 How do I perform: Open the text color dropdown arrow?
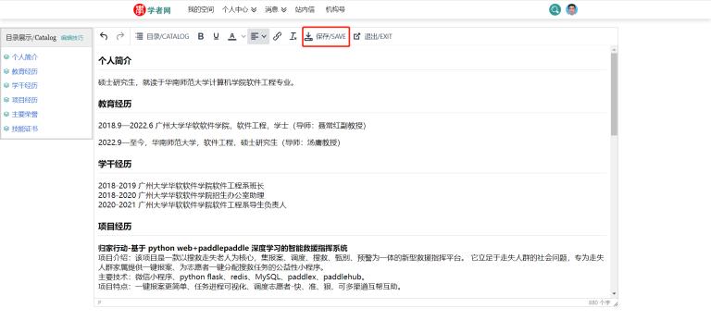tap(243, 36)
